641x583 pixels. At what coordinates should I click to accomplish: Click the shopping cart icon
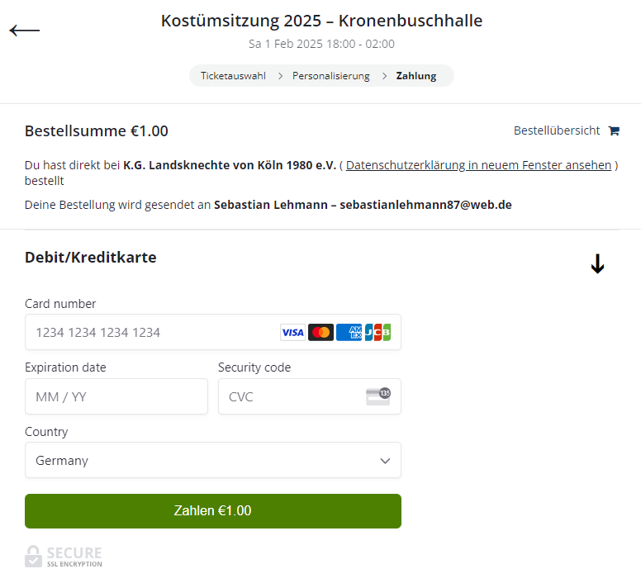(x=614, y=130)
